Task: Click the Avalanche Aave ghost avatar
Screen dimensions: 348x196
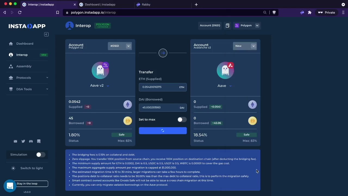Action: tap(225, 71)
